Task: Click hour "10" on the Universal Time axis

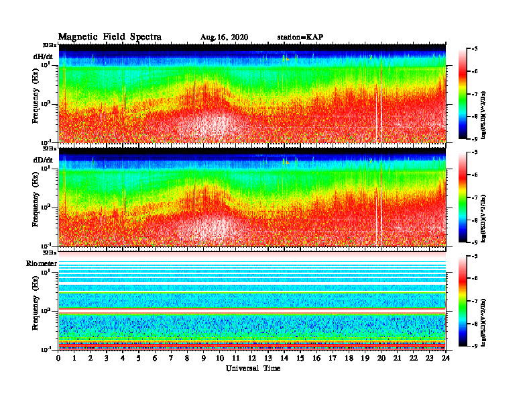Action: (220, 359)
